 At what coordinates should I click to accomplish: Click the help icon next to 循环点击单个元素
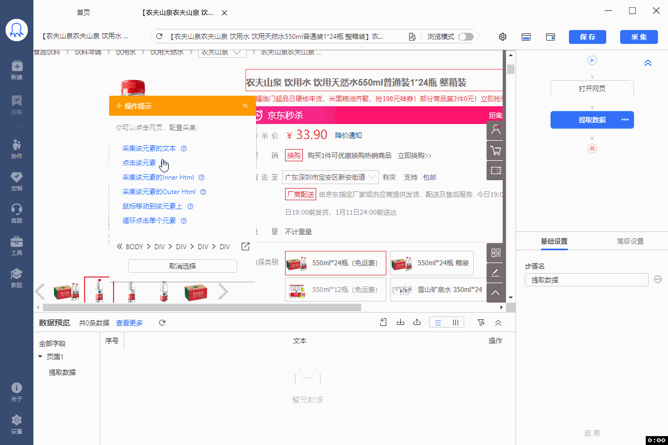pyautogui.click(x=184, y=221)
